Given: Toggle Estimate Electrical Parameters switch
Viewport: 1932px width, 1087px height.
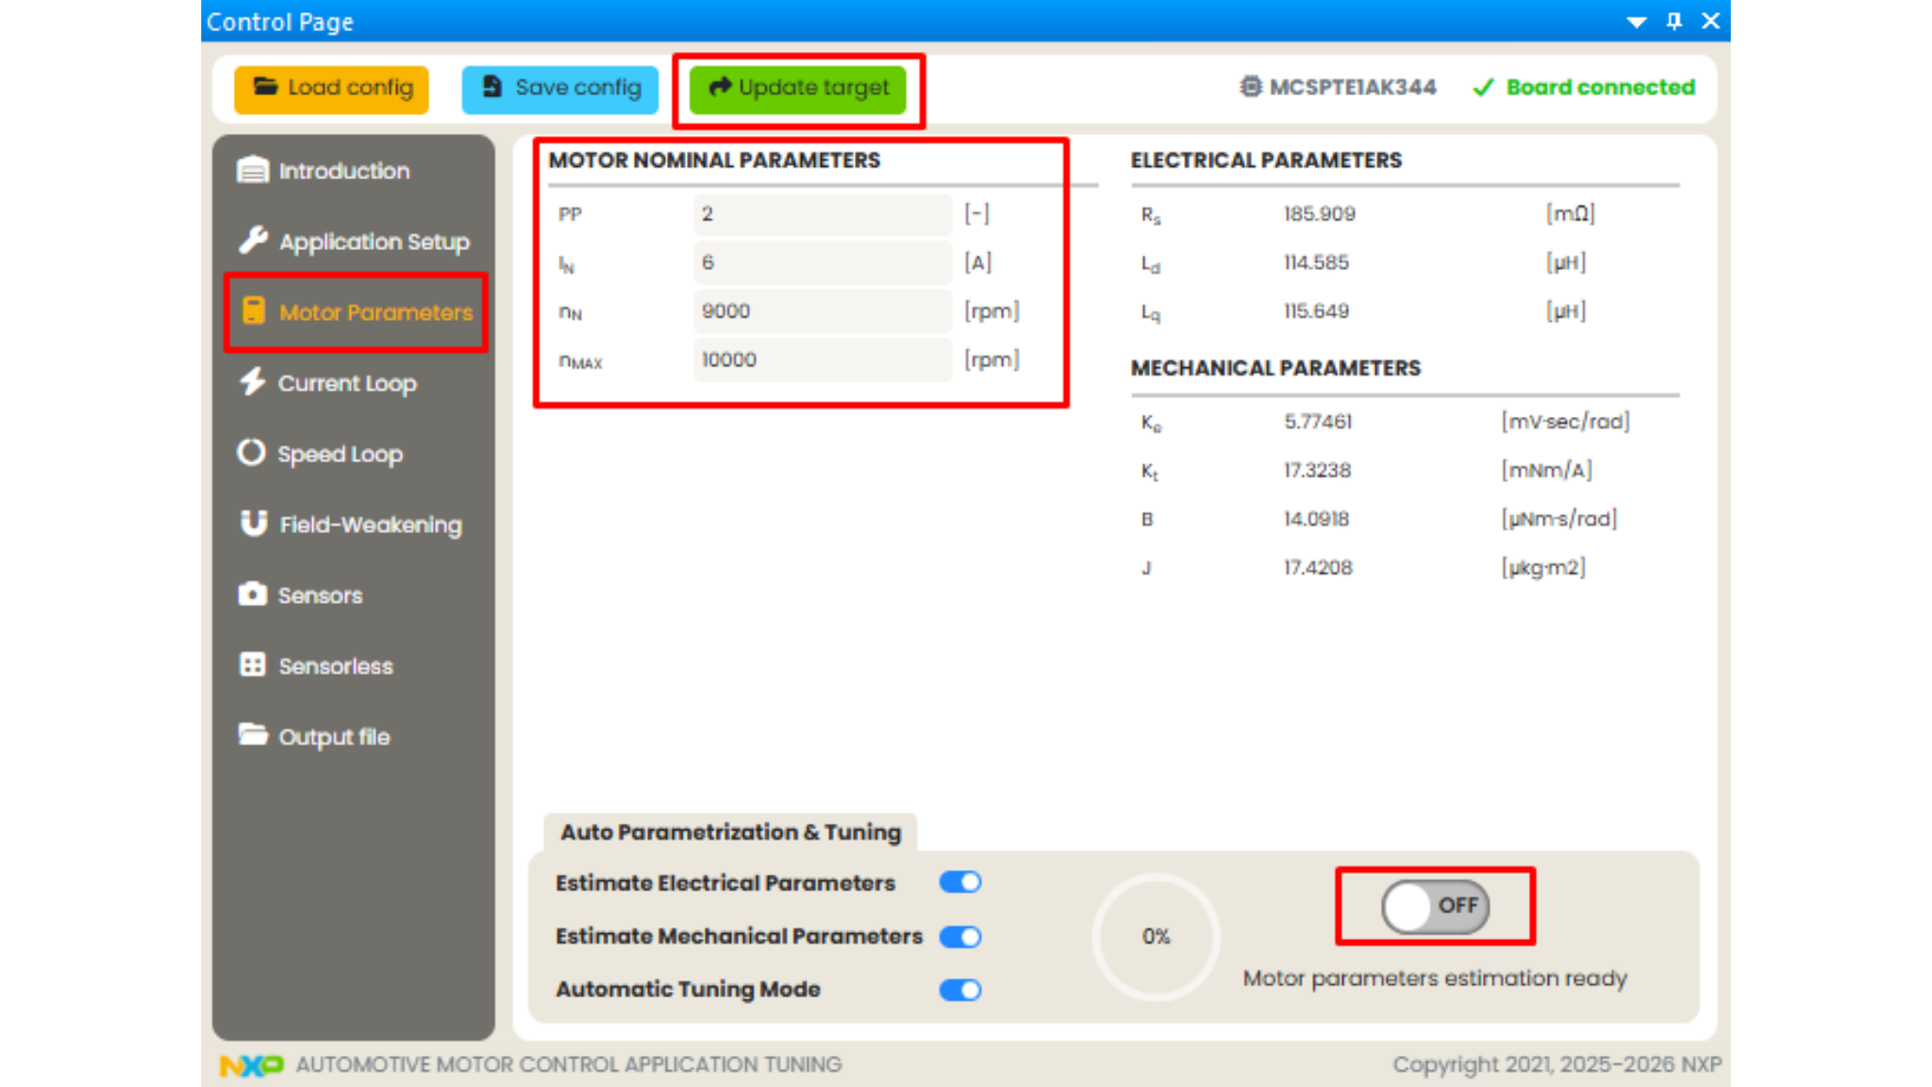Looking at the screenshot, I should coord(960,882).
